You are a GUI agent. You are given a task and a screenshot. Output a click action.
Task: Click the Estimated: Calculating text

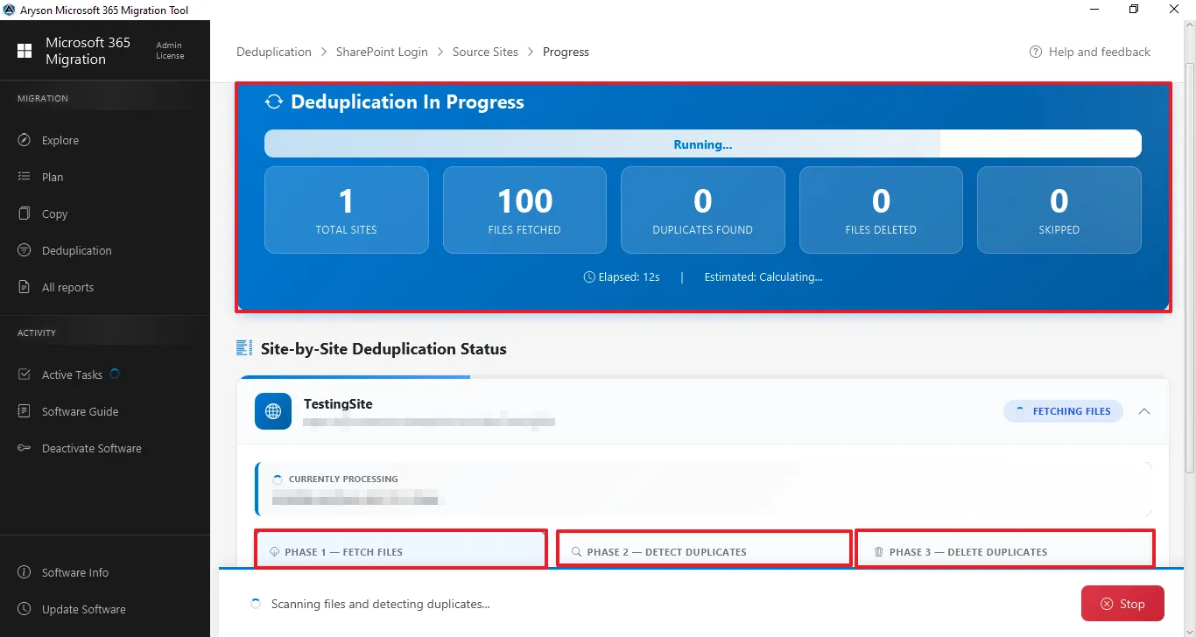coord(763,277)
